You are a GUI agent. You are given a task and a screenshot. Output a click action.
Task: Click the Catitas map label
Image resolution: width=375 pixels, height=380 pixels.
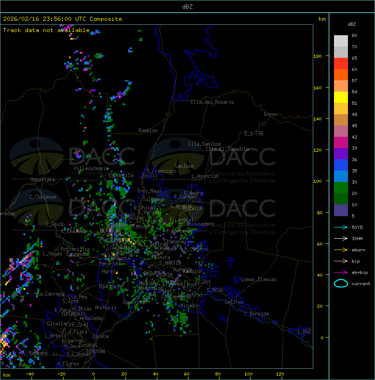pyautogui.click(x=234, y=302)
